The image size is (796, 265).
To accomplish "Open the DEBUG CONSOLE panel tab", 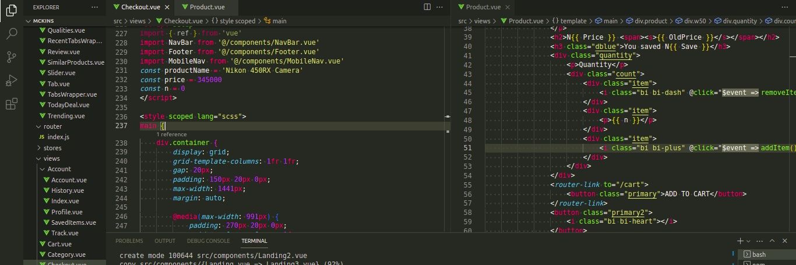I will tap(208, 241).
